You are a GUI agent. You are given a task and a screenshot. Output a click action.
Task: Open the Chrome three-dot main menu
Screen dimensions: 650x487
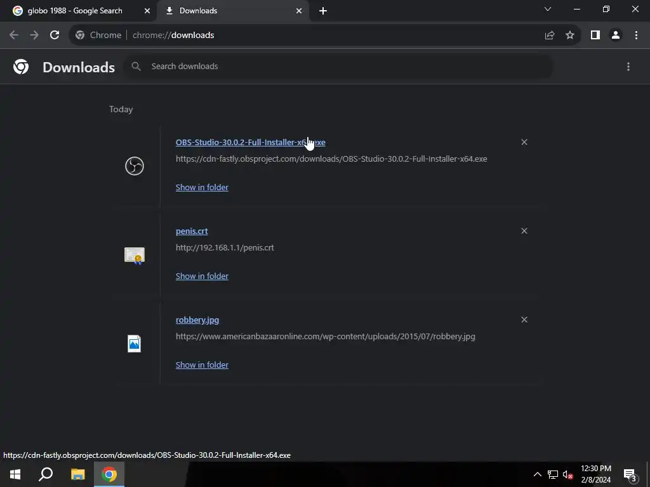636,36
